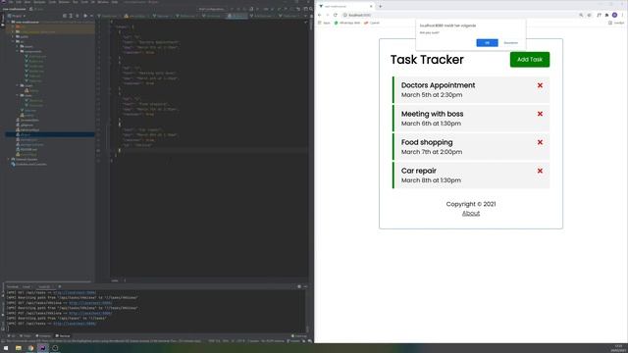Add a new terminal session tab
Image resolution: width=628 pixels, height=353 pixels.
[60, 286]
